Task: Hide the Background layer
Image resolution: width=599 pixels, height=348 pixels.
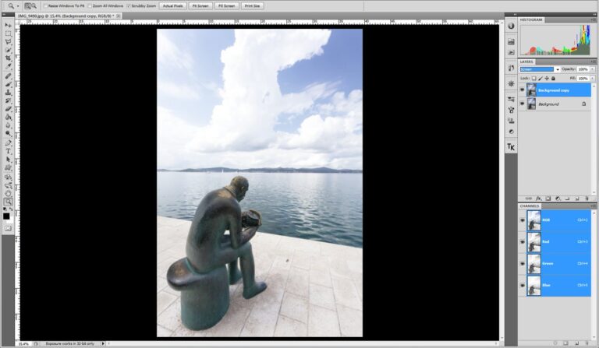Action: [522, 104]
